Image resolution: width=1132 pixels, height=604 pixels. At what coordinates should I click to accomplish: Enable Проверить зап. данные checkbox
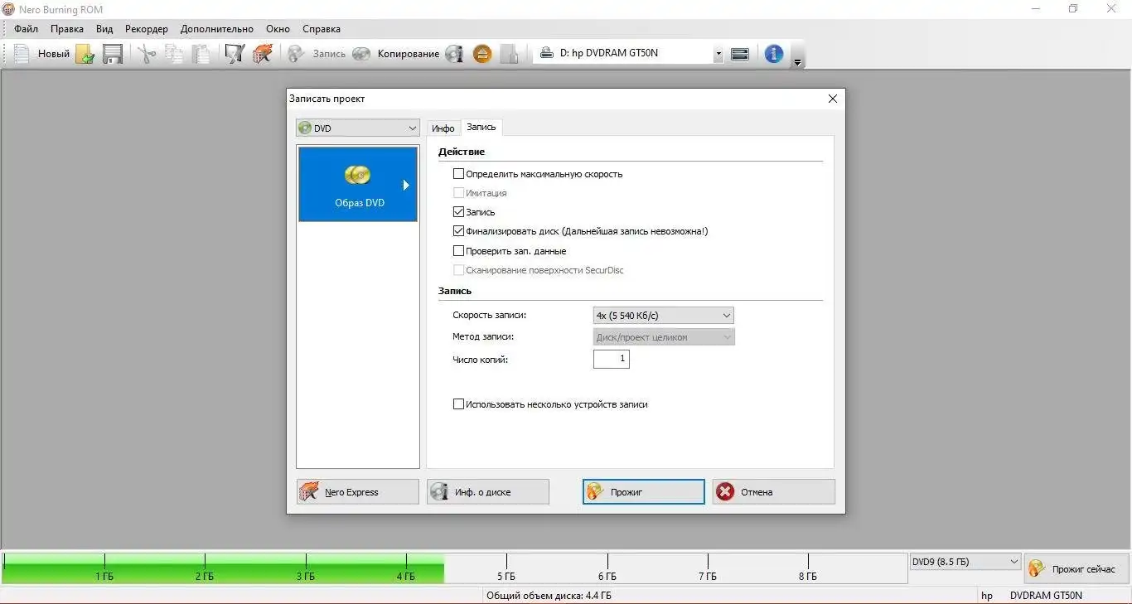point(458,251)
